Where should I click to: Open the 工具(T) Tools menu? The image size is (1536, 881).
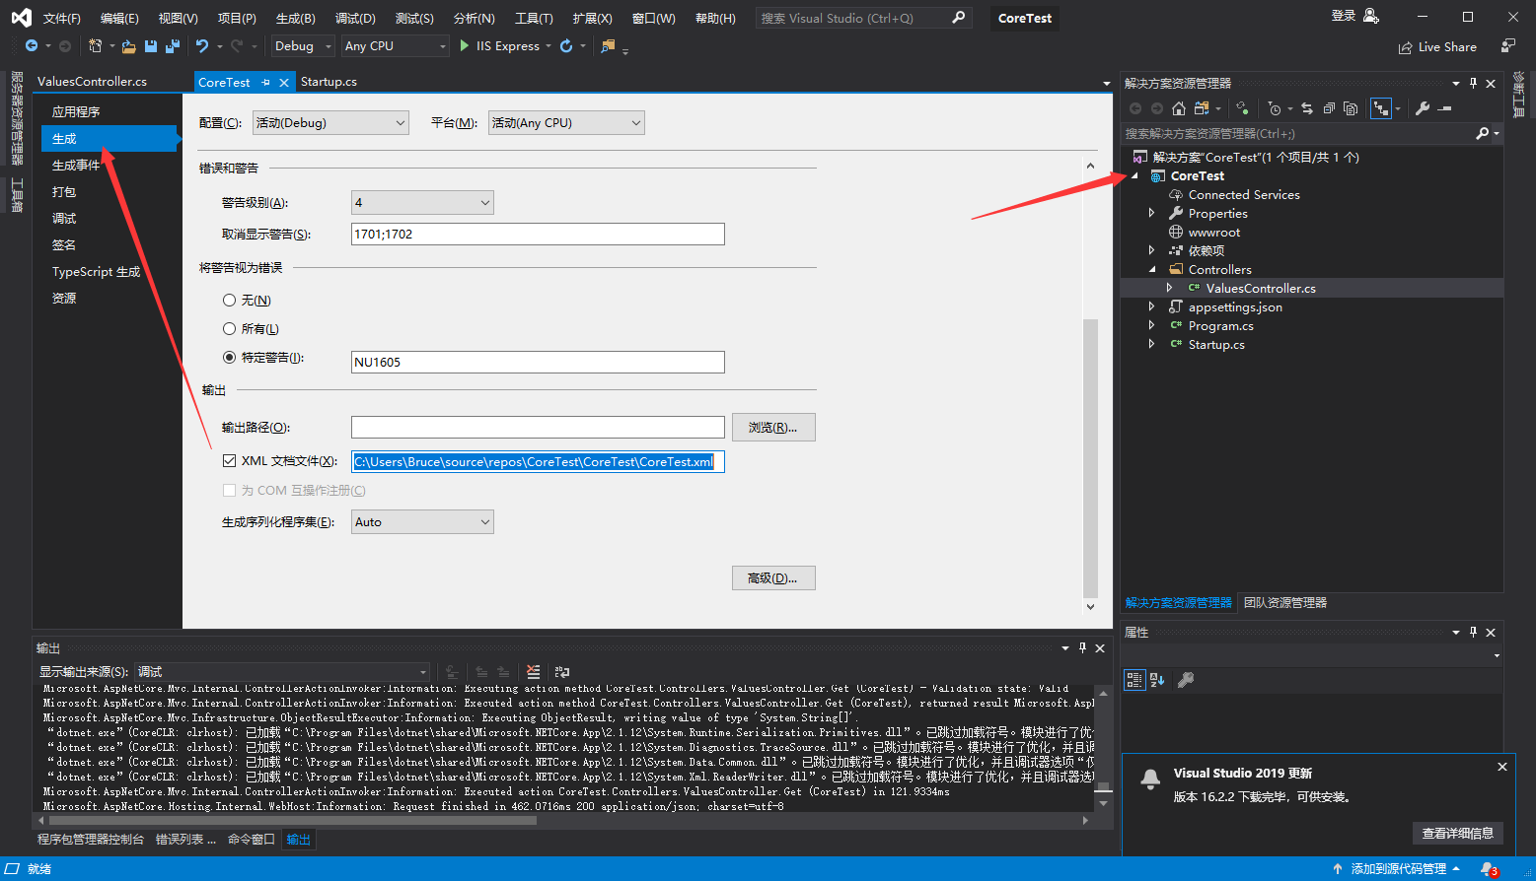(x=534, y=18)
